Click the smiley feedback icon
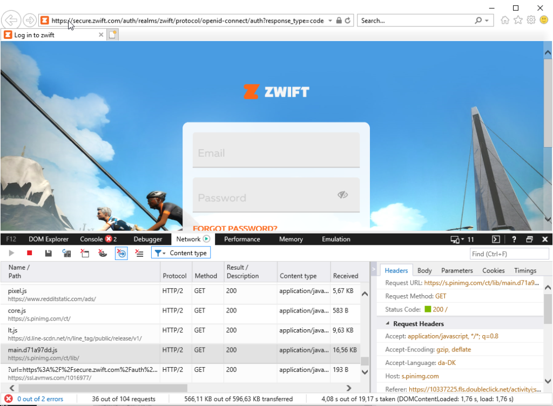Screen dimensions: 553x406 point(544,20)
